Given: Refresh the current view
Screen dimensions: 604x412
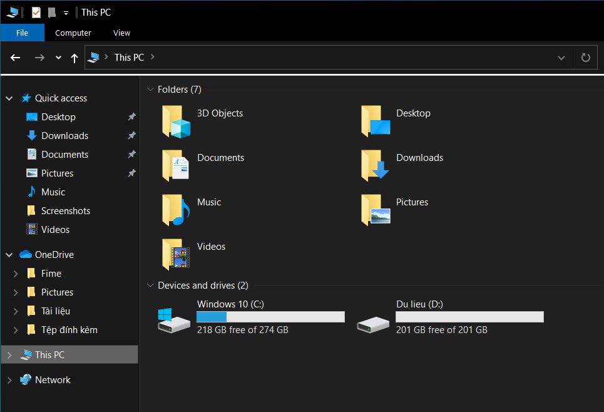Looking at the screenshot, I should pos(585,57).
